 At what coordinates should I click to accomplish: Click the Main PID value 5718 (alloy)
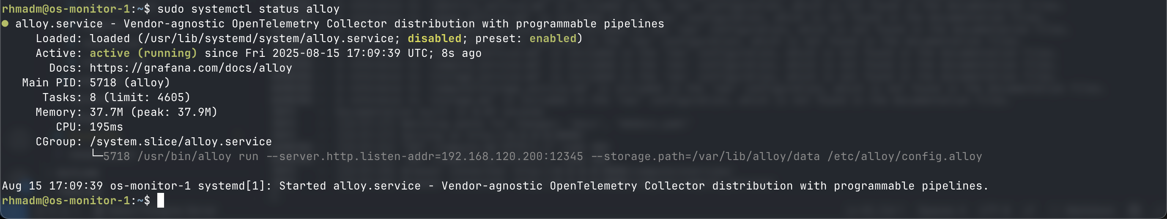coord(129,83)
